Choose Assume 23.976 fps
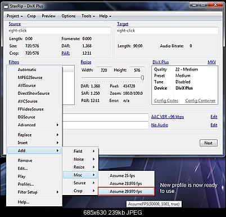The width and height of the screenshot is (226, 217). 126,184
